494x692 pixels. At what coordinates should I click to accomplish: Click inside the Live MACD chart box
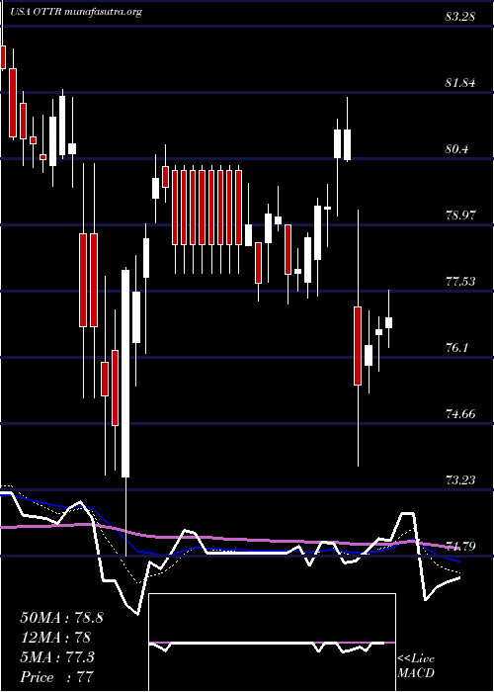pyautogui.click(x=272, y=643)
